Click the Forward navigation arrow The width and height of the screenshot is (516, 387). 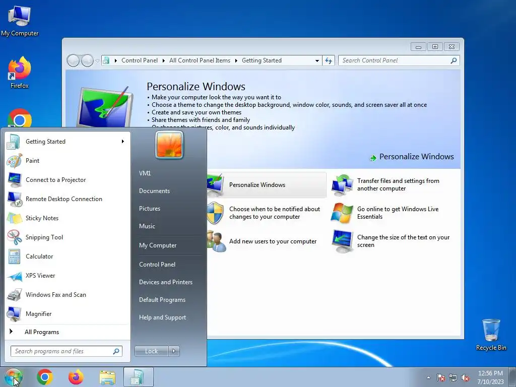[87, 60]
